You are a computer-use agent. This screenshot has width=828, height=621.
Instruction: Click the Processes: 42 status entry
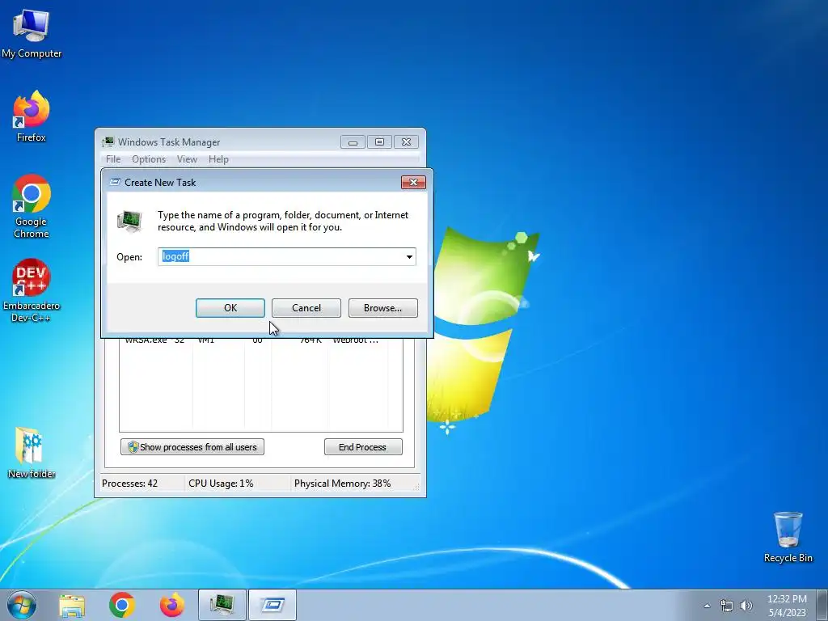coord(130,484)
